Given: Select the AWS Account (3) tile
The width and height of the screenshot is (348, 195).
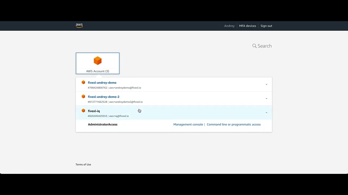Looking at the screenshot, I should click(x=98, y=63).
